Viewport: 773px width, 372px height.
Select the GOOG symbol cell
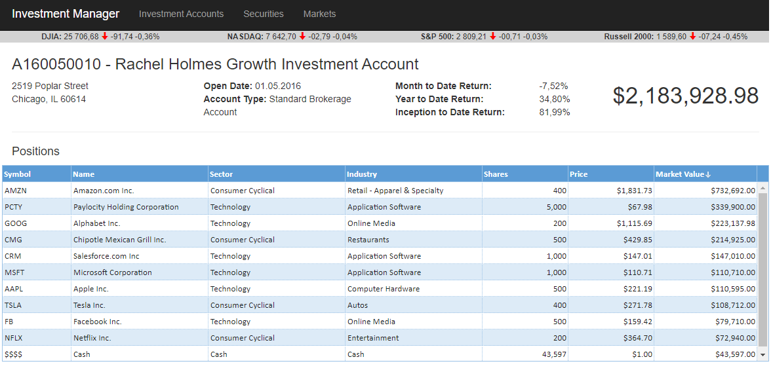tap(37, 223)
